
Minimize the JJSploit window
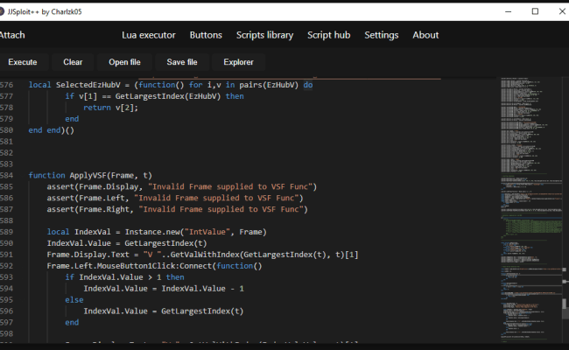[508, 11]
